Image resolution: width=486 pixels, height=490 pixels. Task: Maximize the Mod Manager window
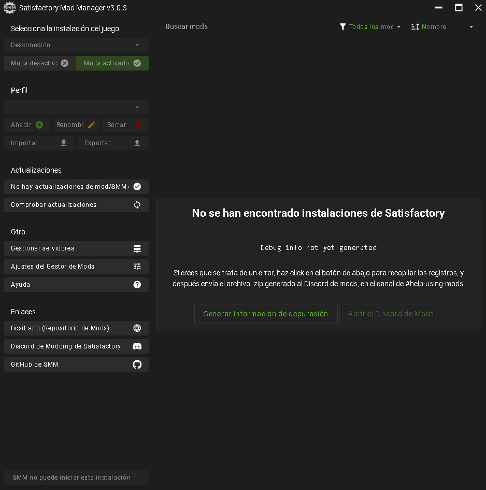(459, 7)
